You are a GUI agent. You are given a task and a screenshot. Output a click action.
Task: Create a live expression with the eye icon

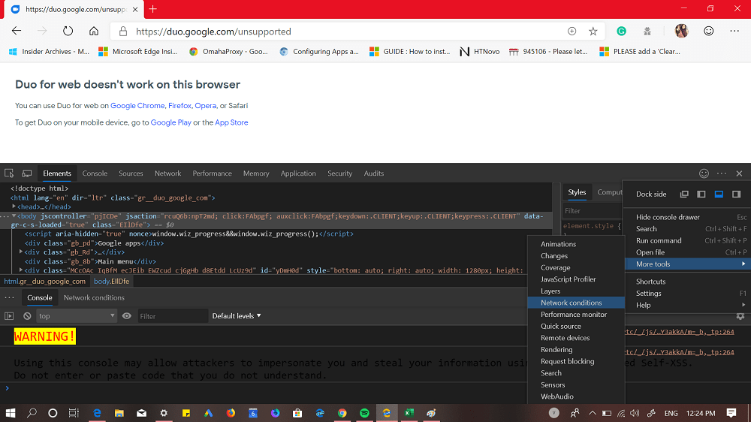click(126, 315)
